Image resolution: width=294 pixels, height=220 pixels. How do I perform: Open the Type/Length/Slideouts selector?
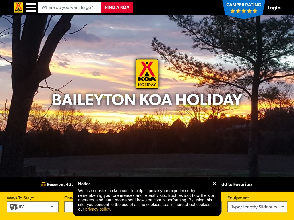coord(257,207)
